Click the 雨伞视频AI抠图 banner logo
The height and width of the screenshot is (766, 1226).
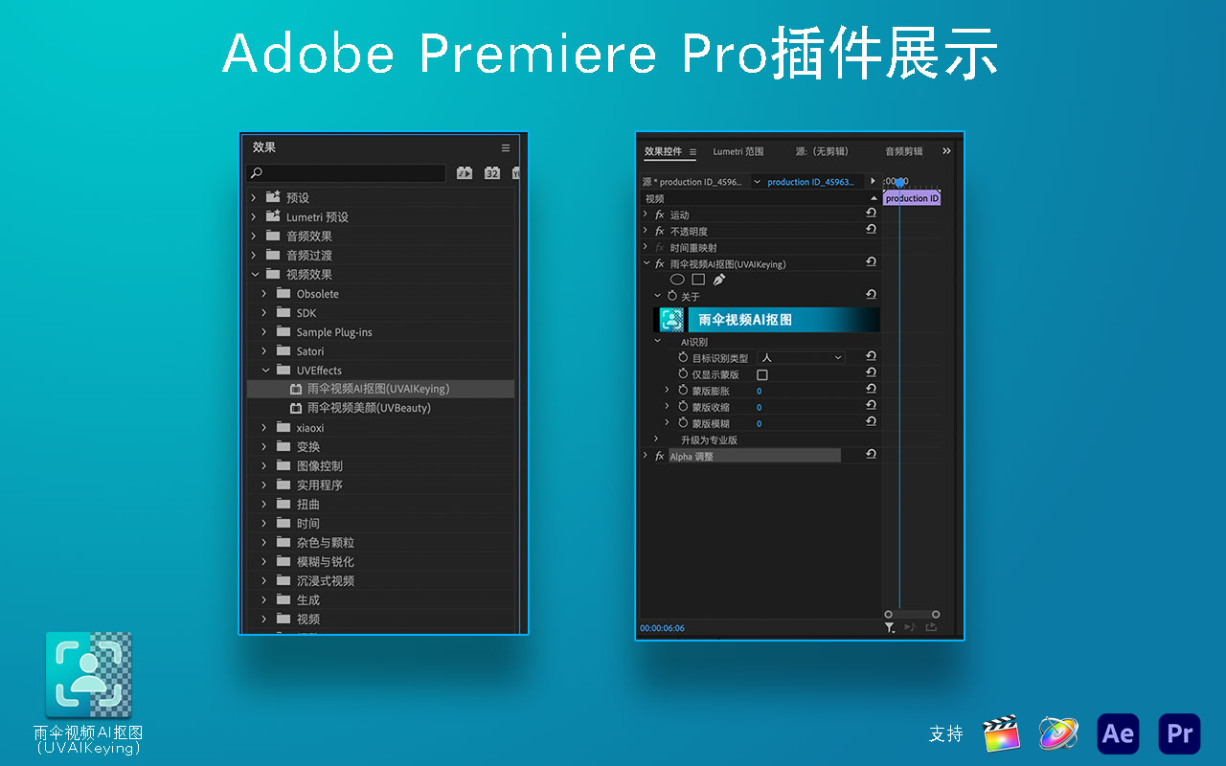tap(672, 320)
